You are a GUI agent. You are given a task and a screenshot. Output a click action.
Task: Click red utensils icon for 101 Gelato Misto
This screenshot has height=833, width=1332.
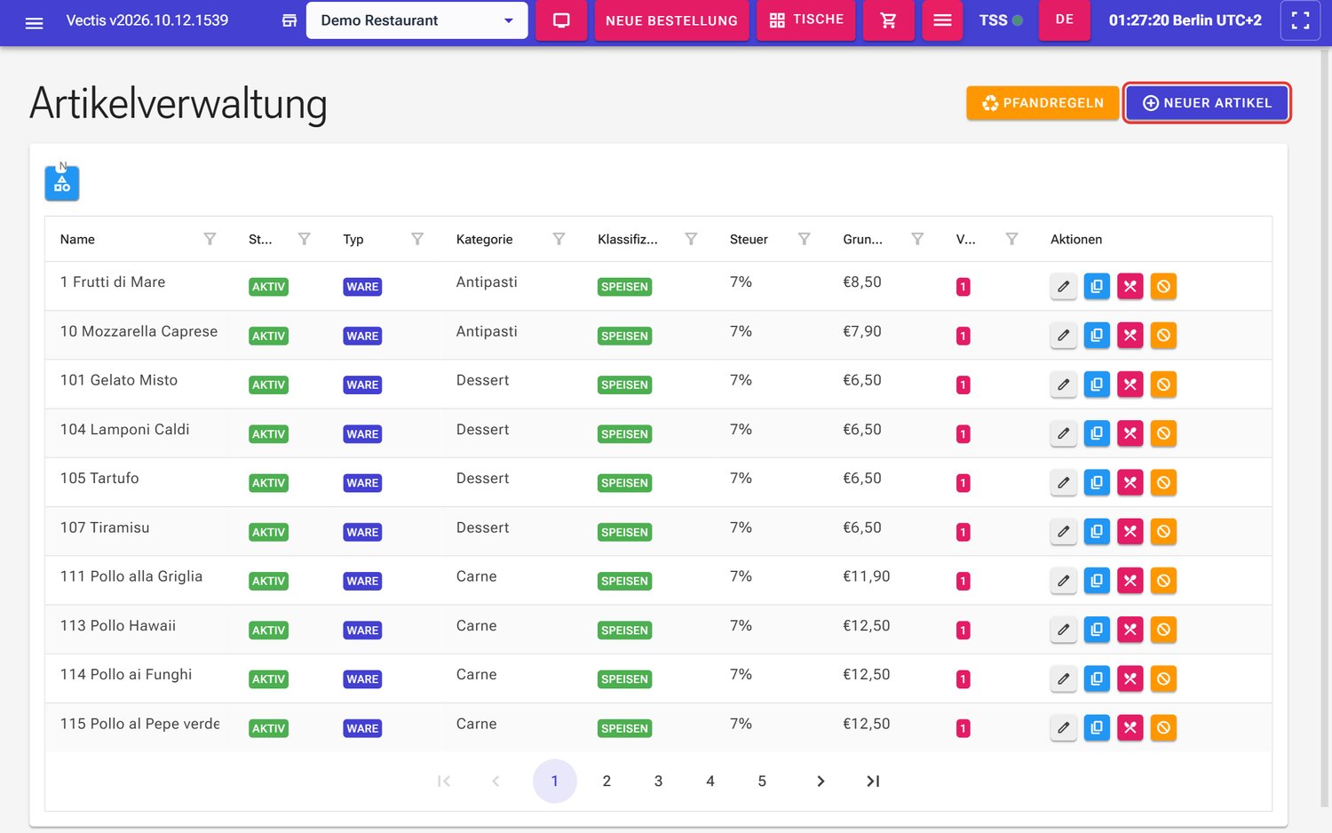[1130, 385]
